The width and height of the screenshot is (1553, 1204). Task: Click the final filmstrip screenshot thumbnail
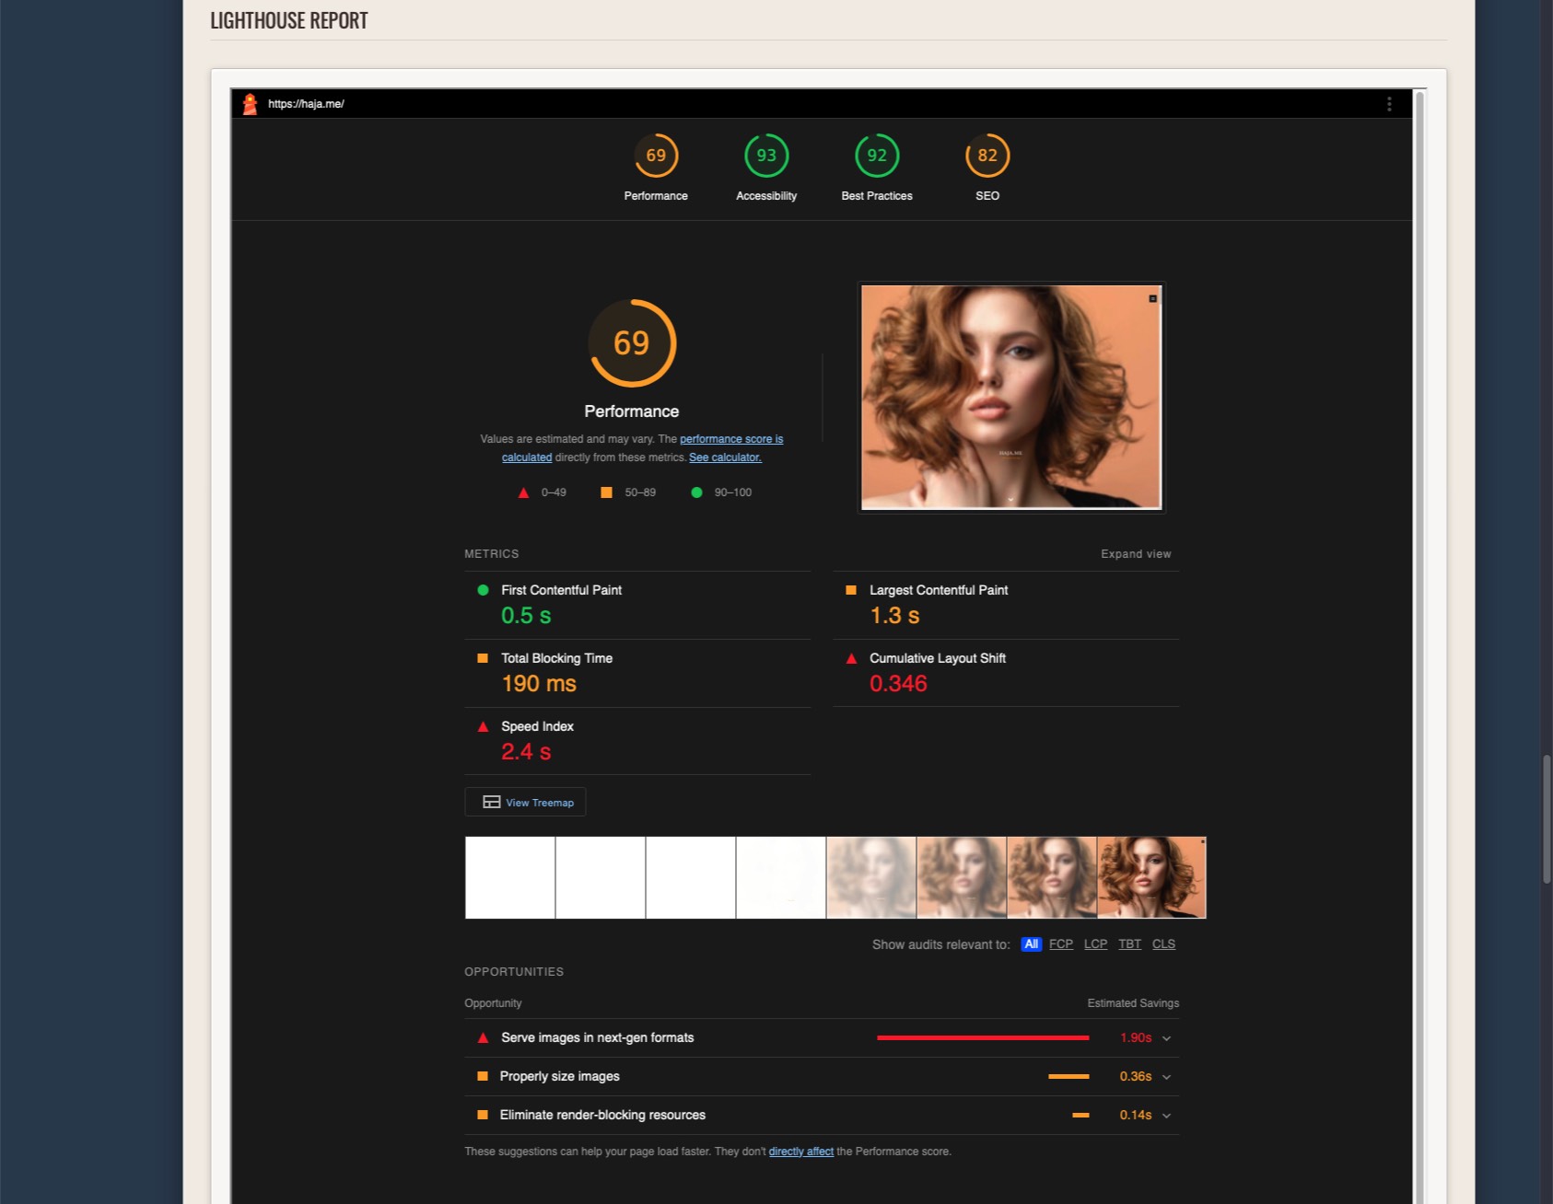coord(1151,877)
